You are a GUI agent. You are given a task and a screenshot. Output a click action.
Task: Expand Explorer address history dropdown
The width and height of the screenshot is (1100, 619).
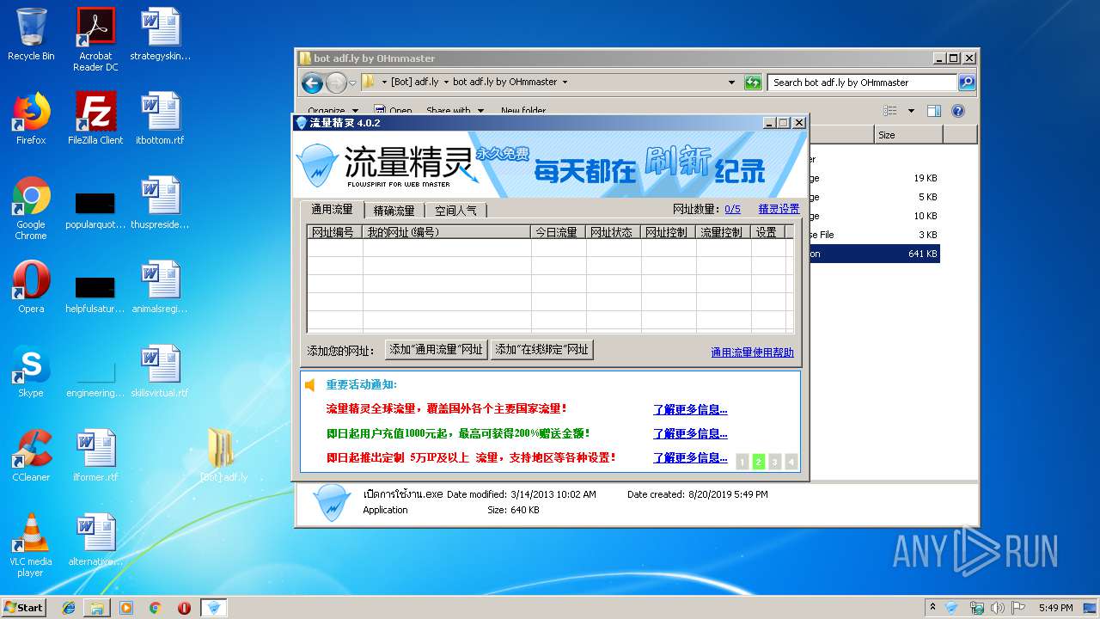click(x=731, y=83)
